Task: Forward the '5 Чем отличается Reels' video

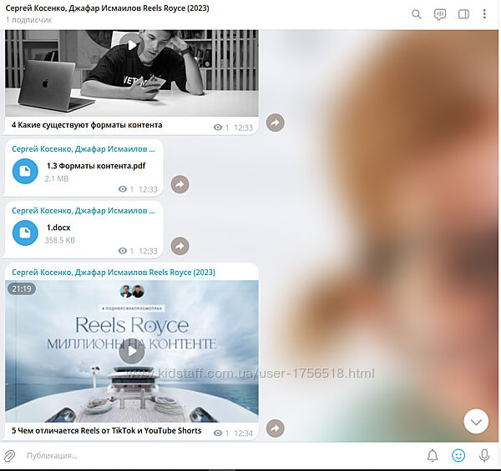Action: pyautogui.click(x=275, y=428)
